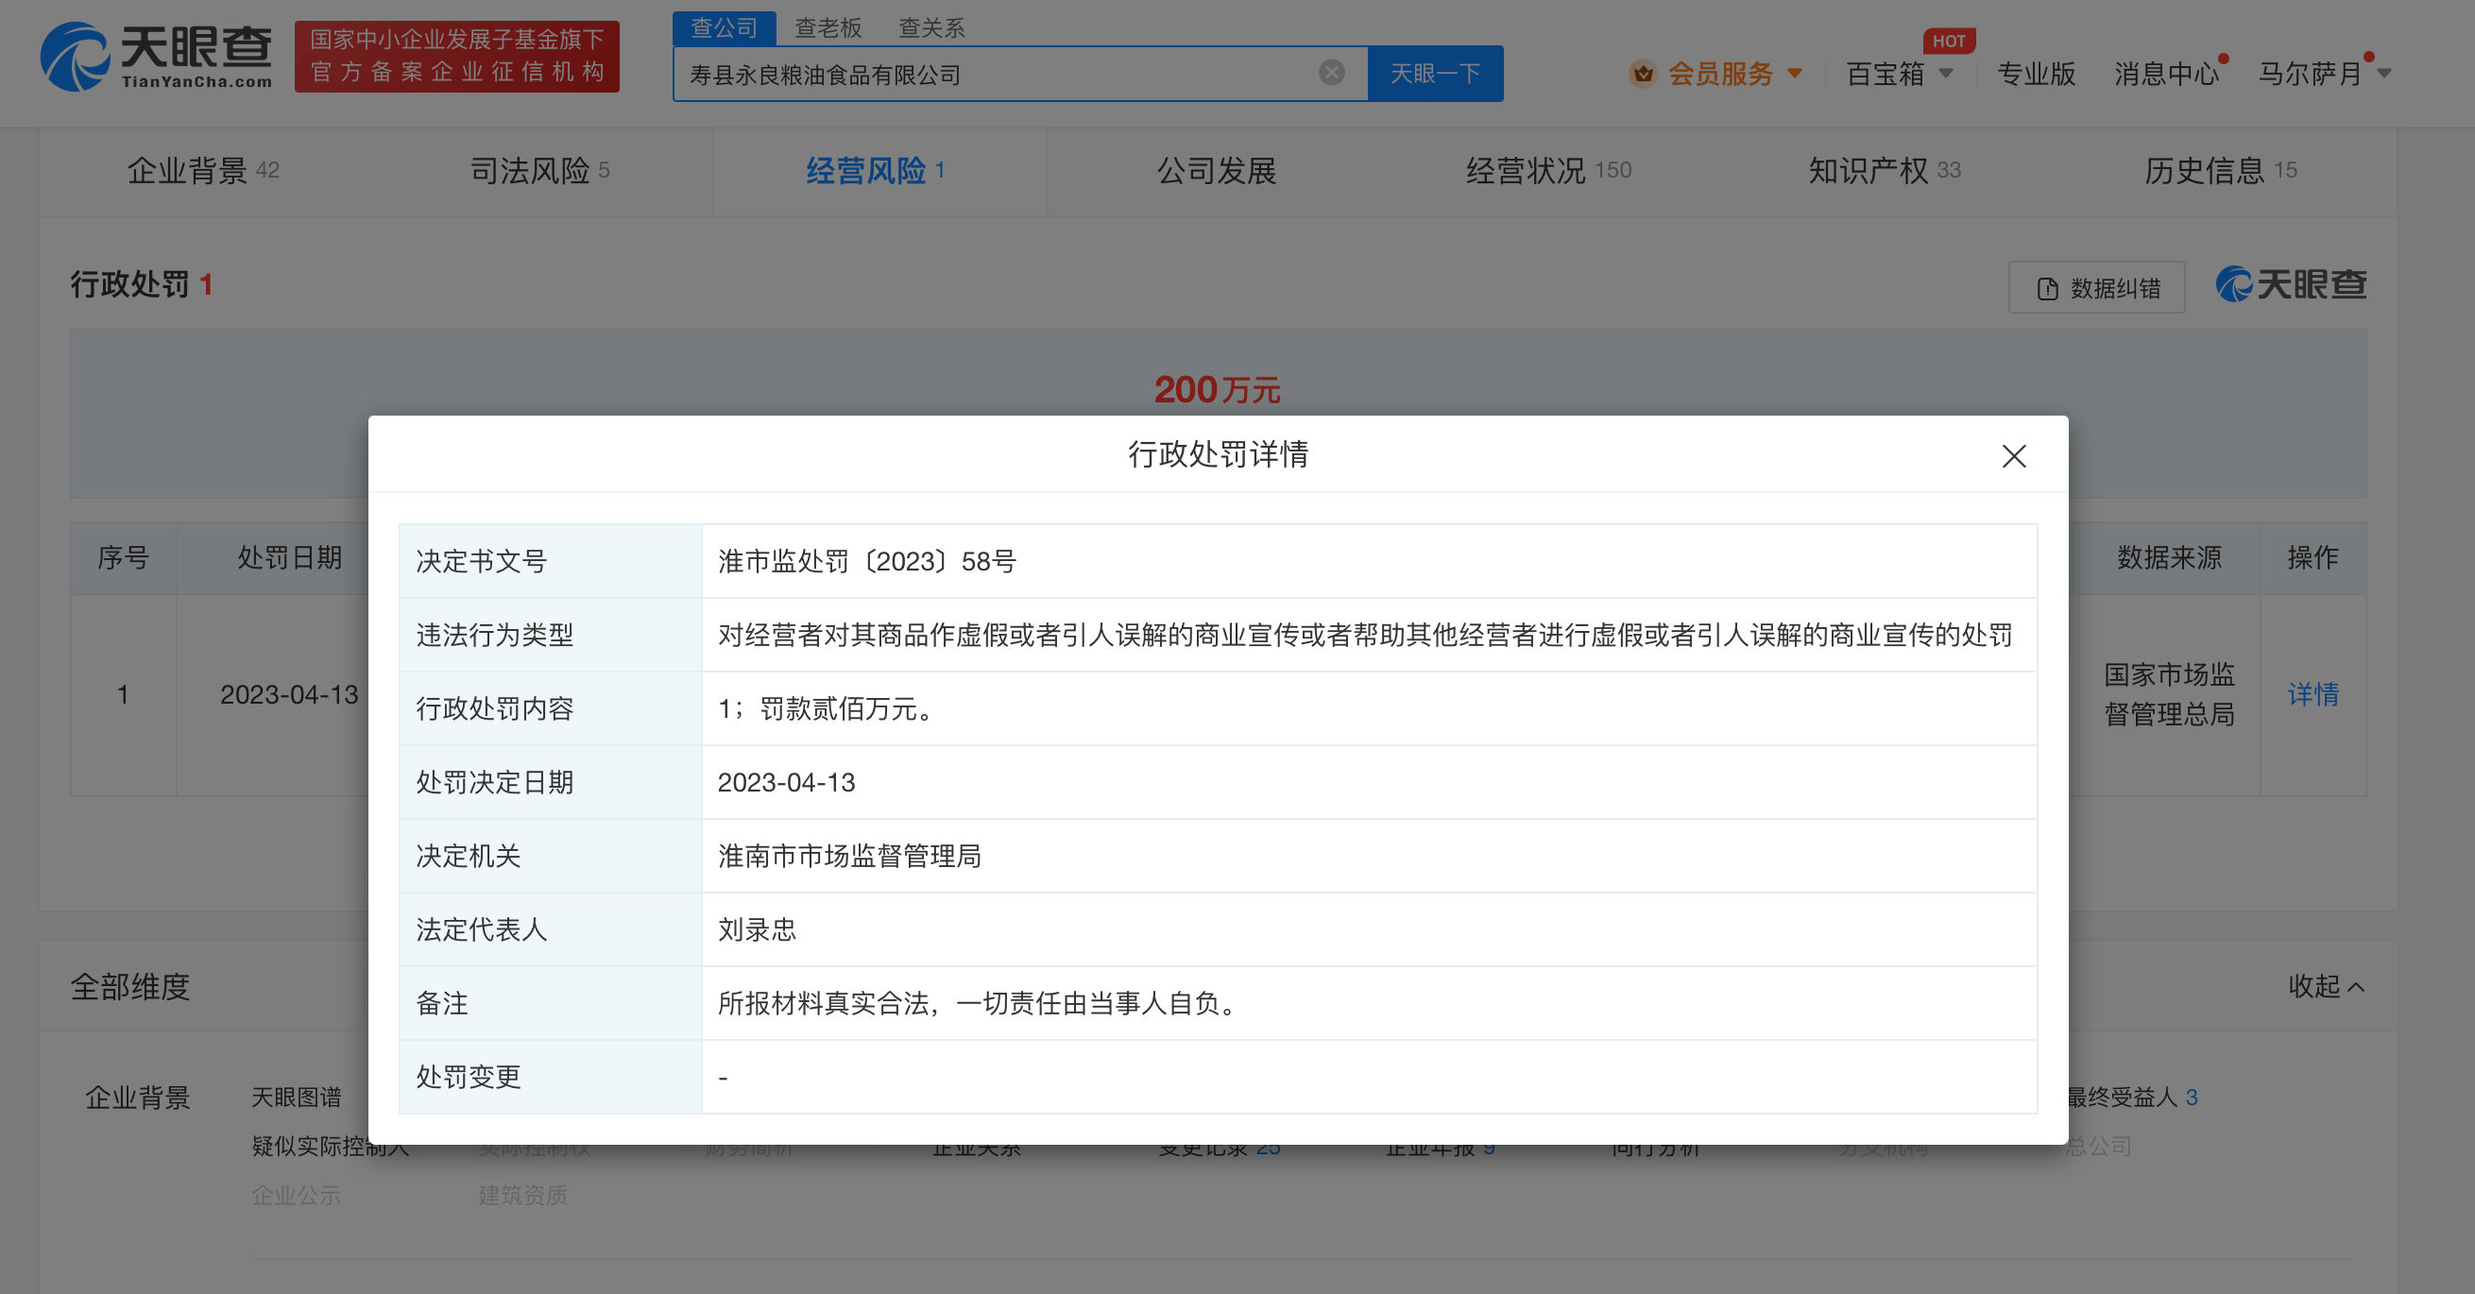Click the TianYanCha logo in the header

tap(156, 57)
